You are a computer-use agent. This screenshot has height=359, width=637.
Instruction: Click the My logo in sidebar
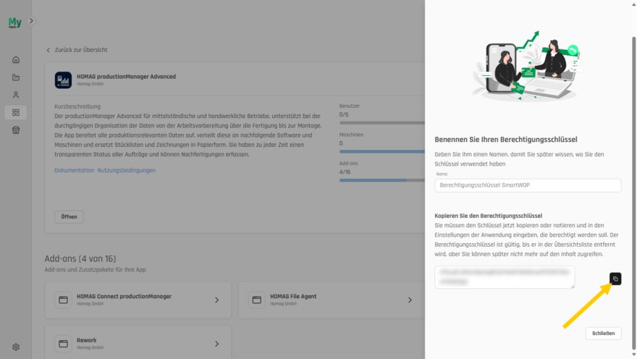coord(14,22)
